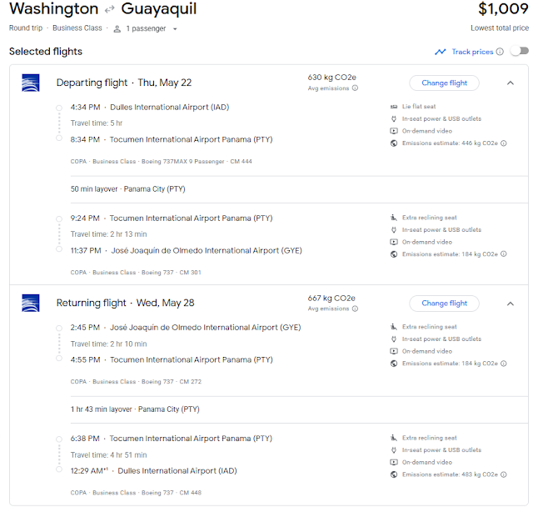Click globe emissions icon for 446 kg estimate
Viewport: 533px width, 507px height.
tap(394, 143)
